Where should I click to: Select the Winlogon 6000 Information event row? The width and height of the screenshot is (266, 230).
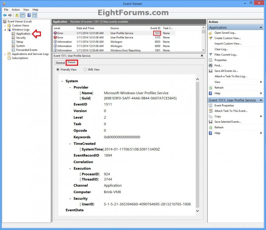[114, 46]
